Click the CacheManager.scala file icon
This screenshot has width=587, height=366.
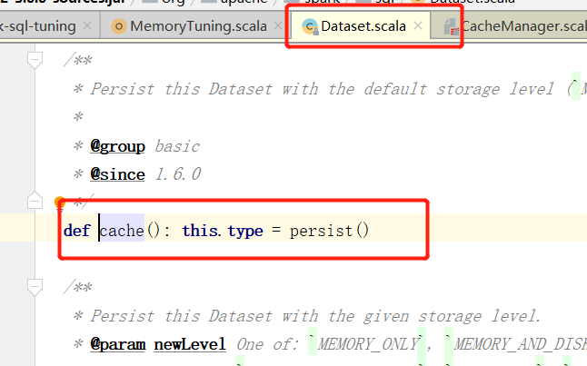[x=451, y=26]
